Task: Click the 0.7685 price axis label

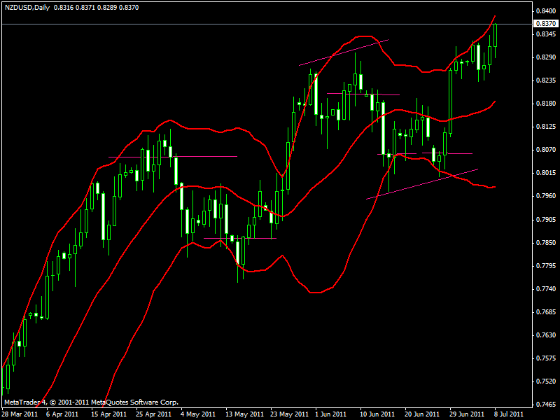Action: pos(546,311)
